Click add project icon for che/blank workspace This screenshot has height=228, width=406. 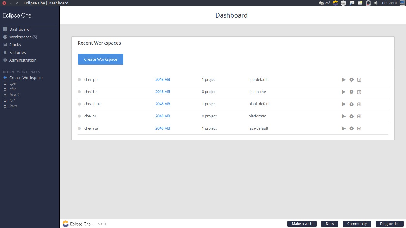359,104
